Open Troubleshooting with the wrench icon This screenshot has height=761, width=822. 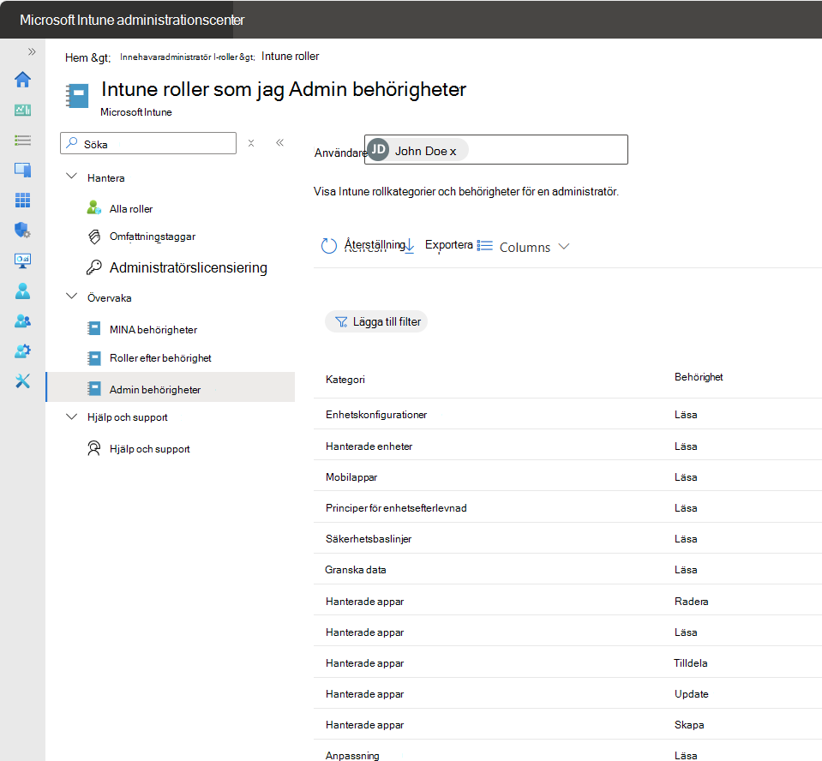22,380
